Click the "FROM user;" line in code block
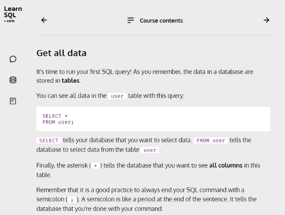This screenshot has width=285, height=215. [x=58, y=122]
